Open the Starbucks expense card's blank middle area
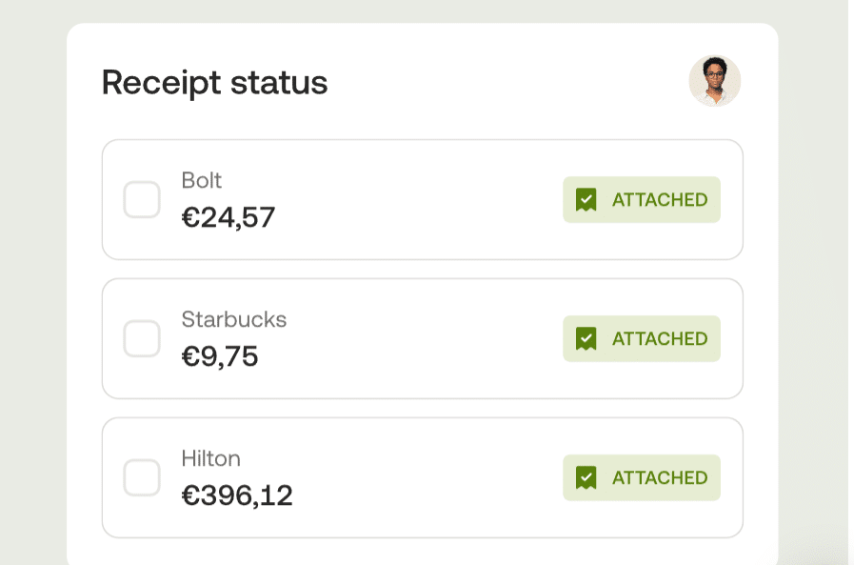 tap(419, 339)
